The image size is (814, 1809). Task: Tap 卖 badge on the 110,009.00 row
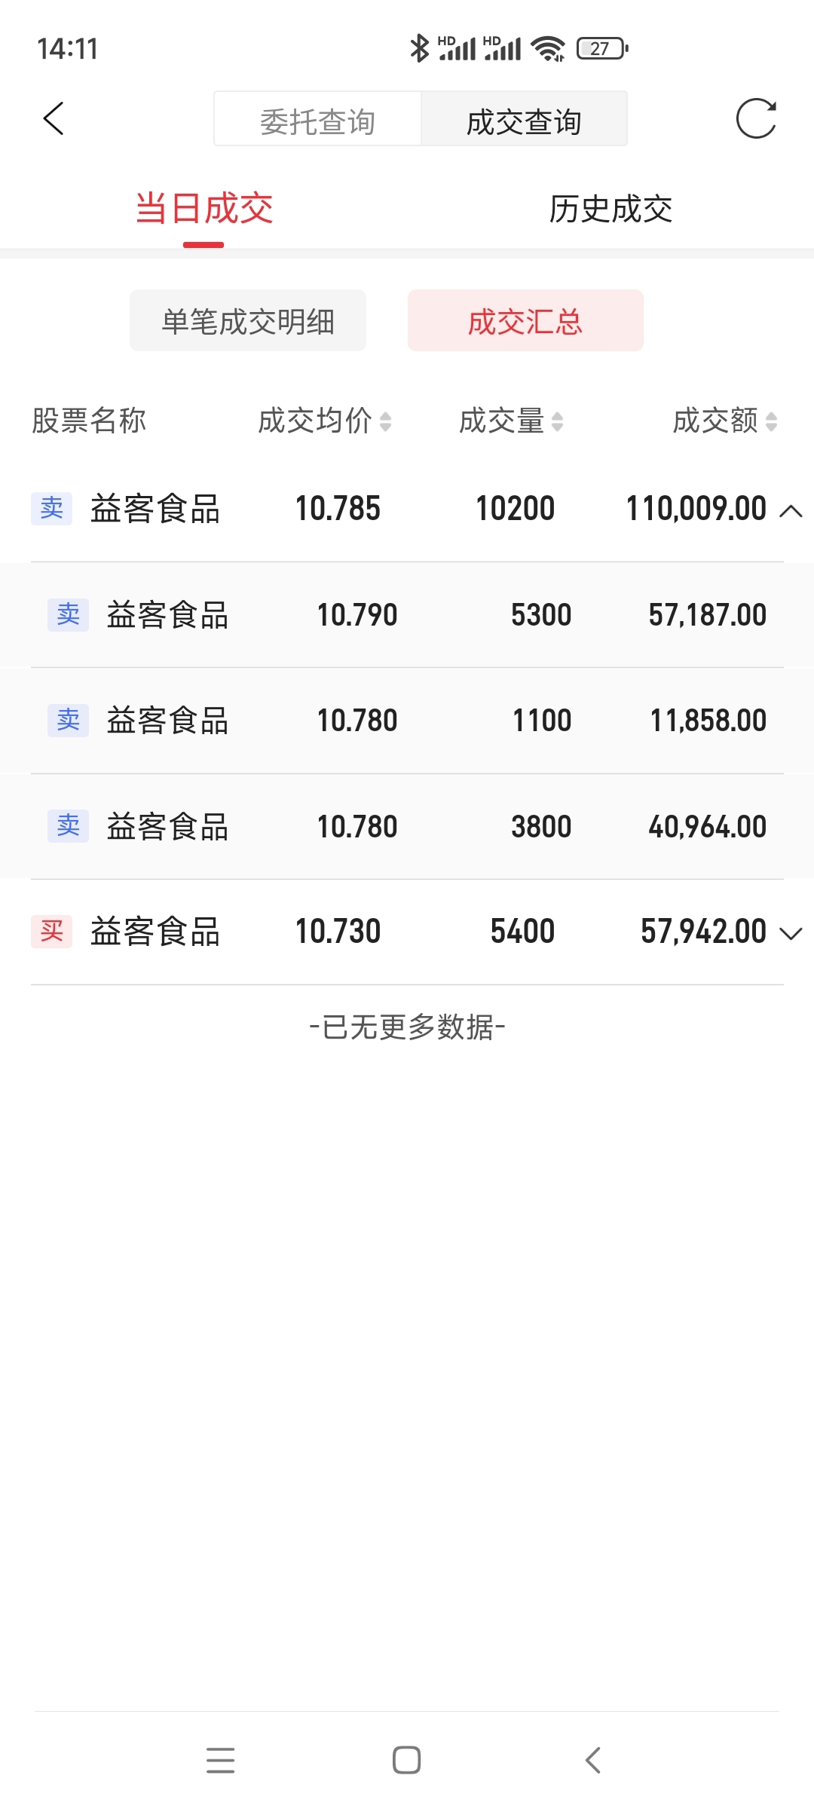(x=51, y=509)
